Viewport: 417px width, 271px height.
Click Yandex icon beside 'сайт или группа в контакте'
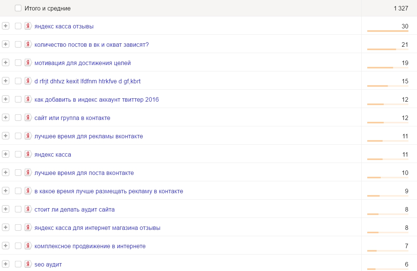coord(28,118)
